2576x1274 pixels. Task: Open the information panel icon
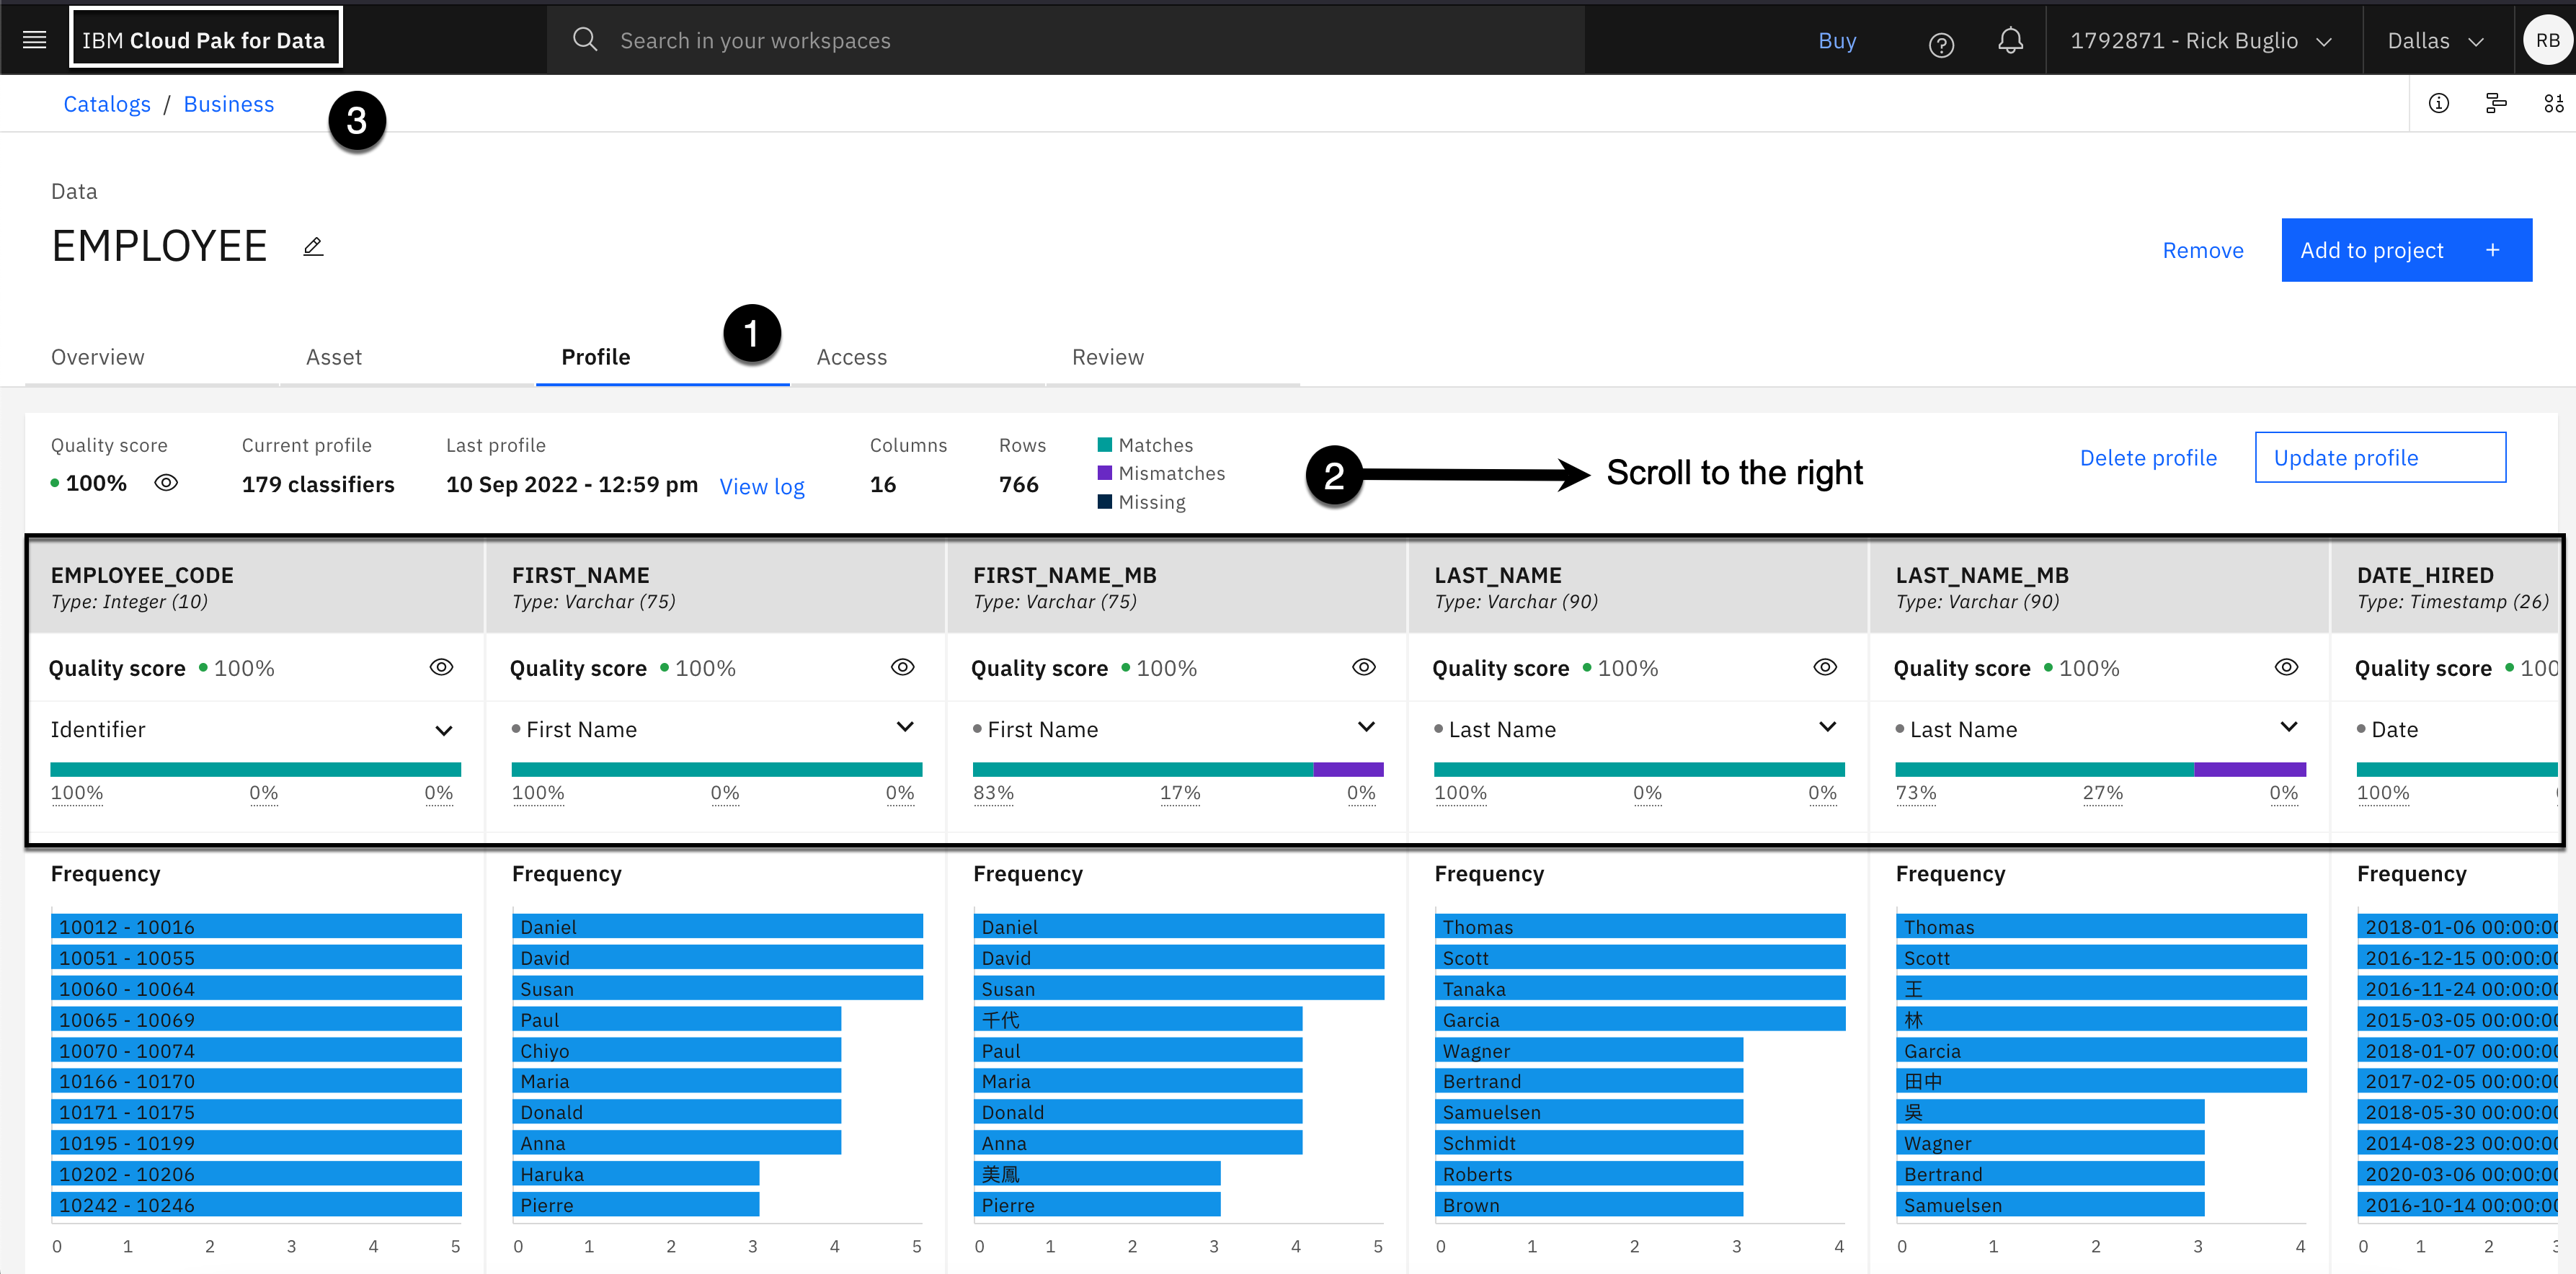[2438, 103]
